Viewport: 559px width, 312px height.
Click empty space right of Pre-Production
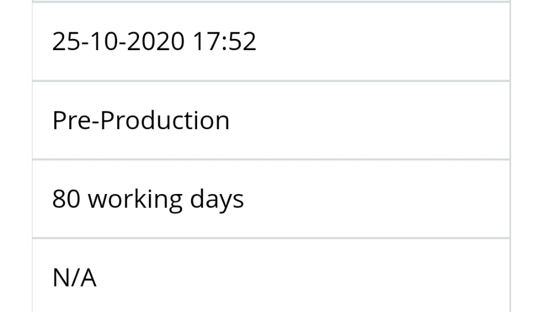369,120
